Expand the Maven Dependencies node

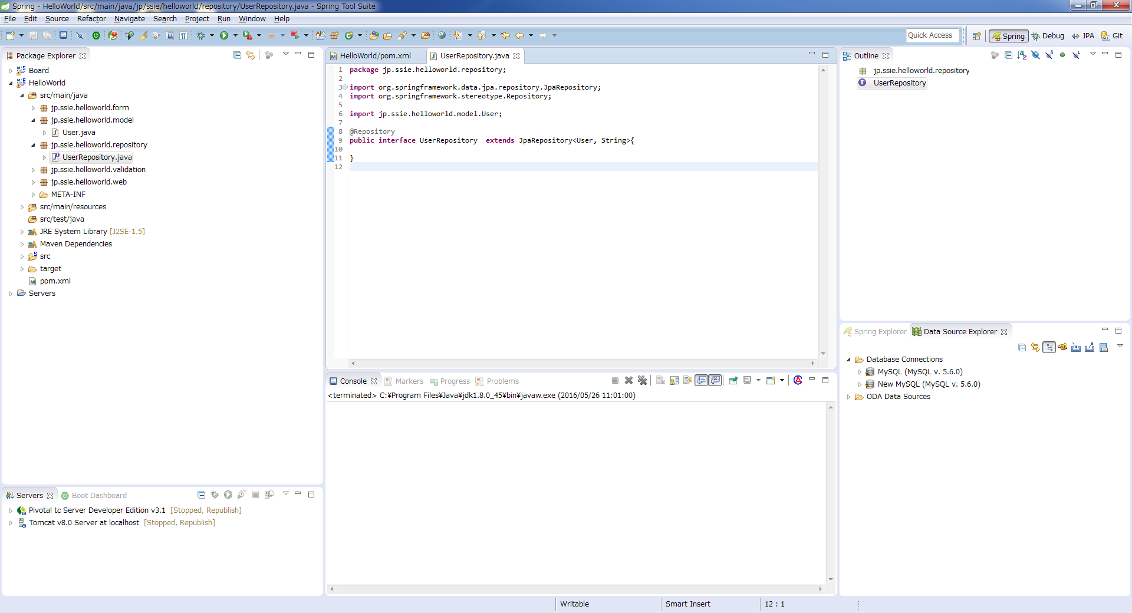coord(23,243)
